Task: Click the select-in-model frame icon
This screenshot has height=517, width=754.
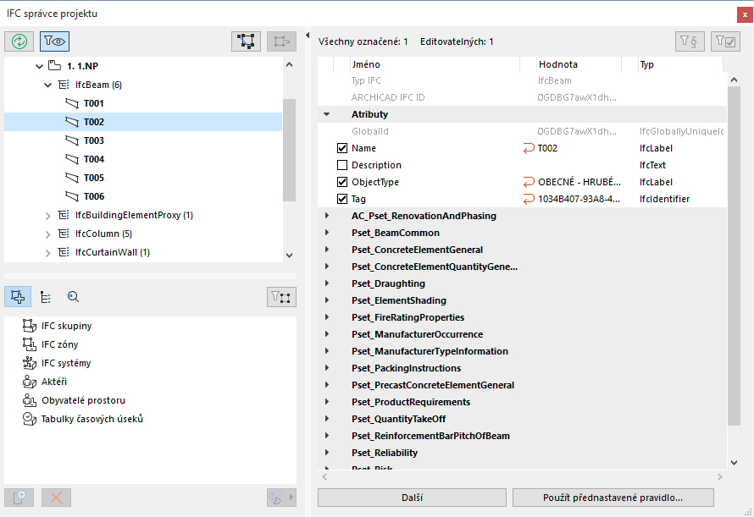Action: pyautogui.click(x=246, y=40)
